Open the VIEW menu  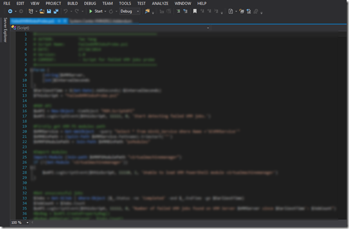click(35, 4)
